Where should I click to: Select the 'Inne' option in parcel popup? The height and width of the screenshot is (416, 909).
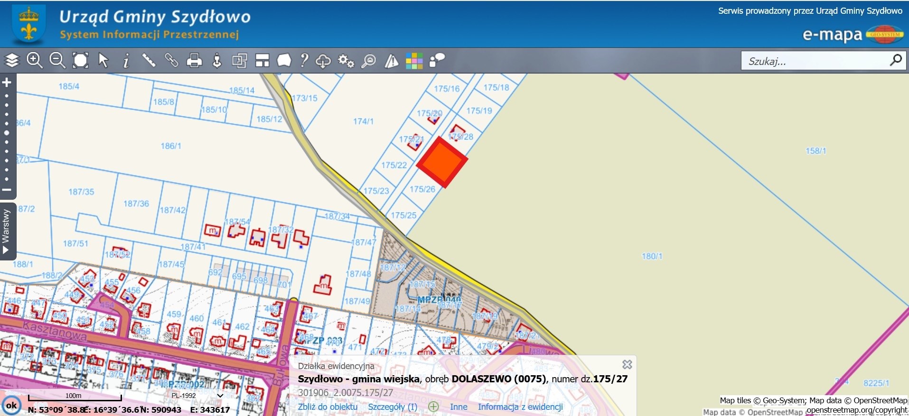tap(459, 407)
